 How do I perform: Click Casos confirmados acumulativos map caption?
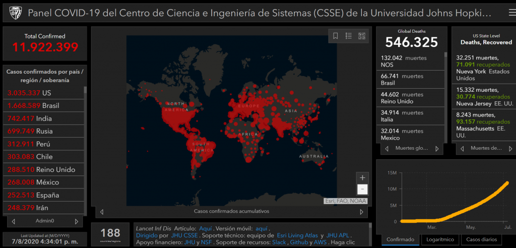tap(231, 211)
